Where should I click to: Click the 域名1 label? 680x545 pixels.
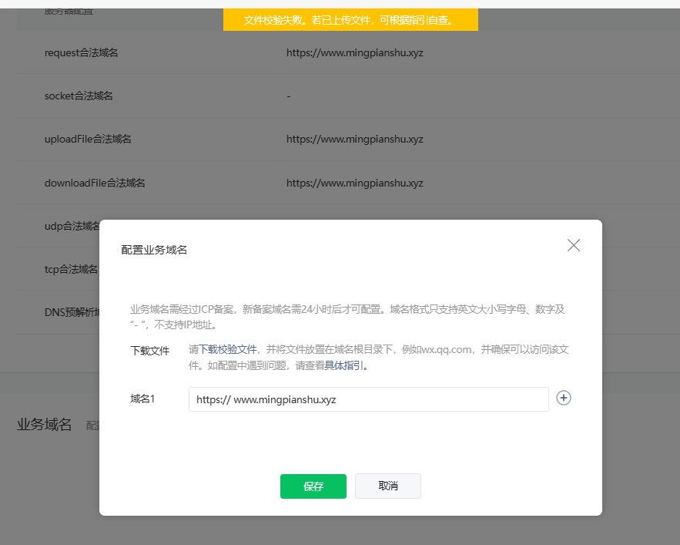coord(142,399)
